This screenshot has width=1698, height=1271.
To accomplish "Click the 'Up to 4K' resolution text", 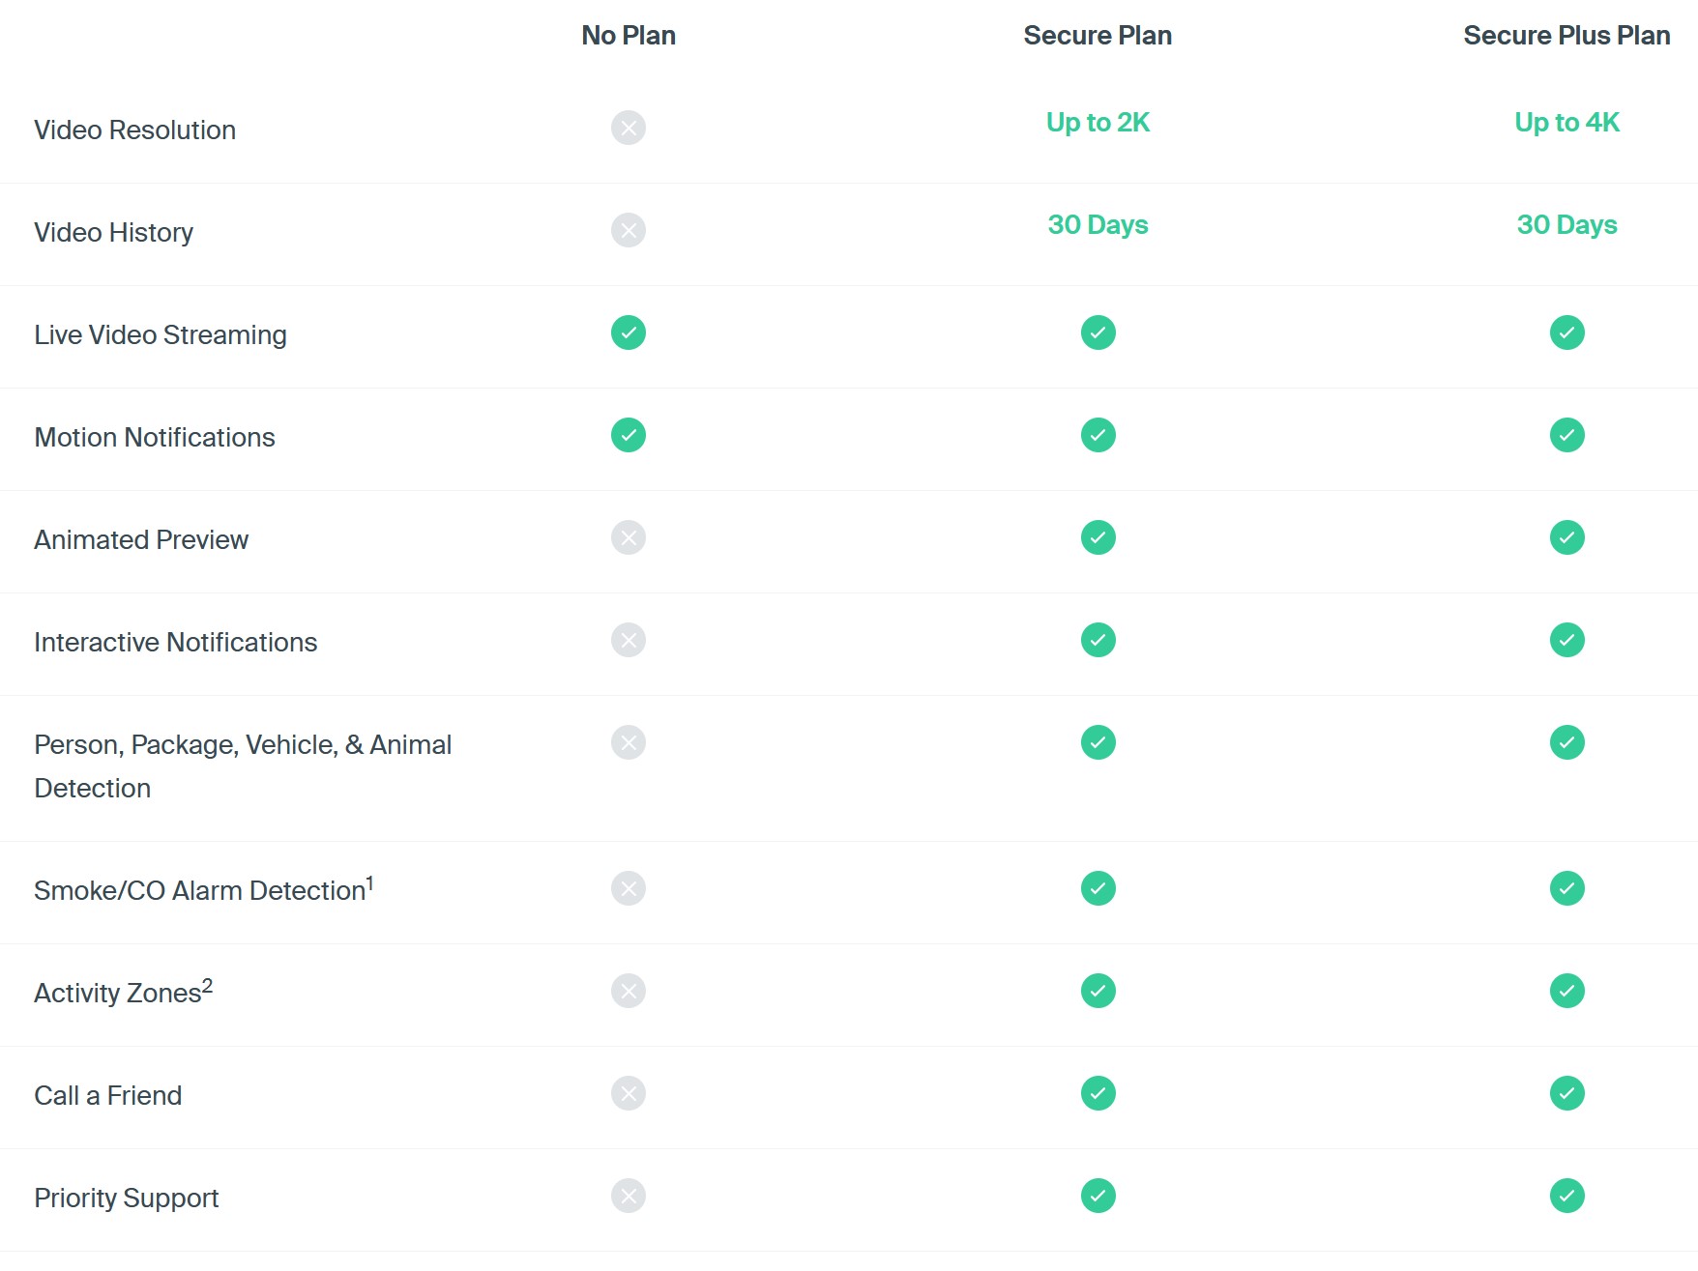I will pos(1566,123).
